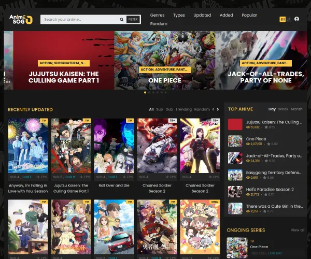Viewport: 311px width, 259px height.
Task: Select the Trending tab in Recently Updated
Action: point(183,109)
